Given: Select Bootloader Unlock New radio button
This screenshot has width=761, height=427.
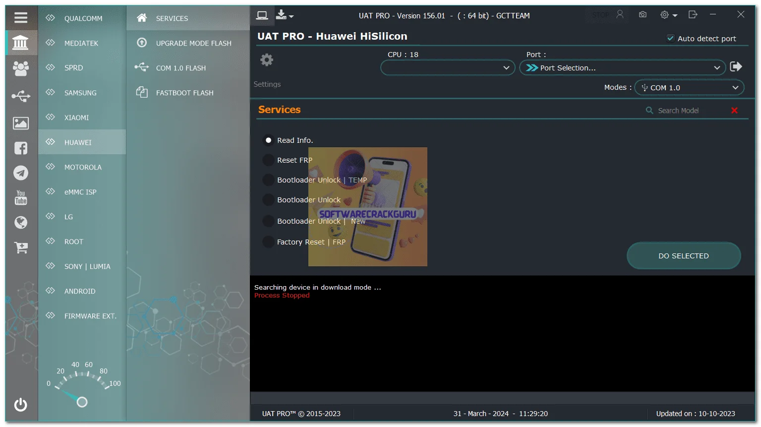Looking at the screenshot, I should (268, 221).
